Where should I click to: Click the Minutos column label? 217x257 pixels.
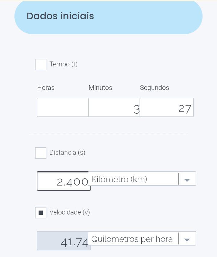[x=100, y=88]
